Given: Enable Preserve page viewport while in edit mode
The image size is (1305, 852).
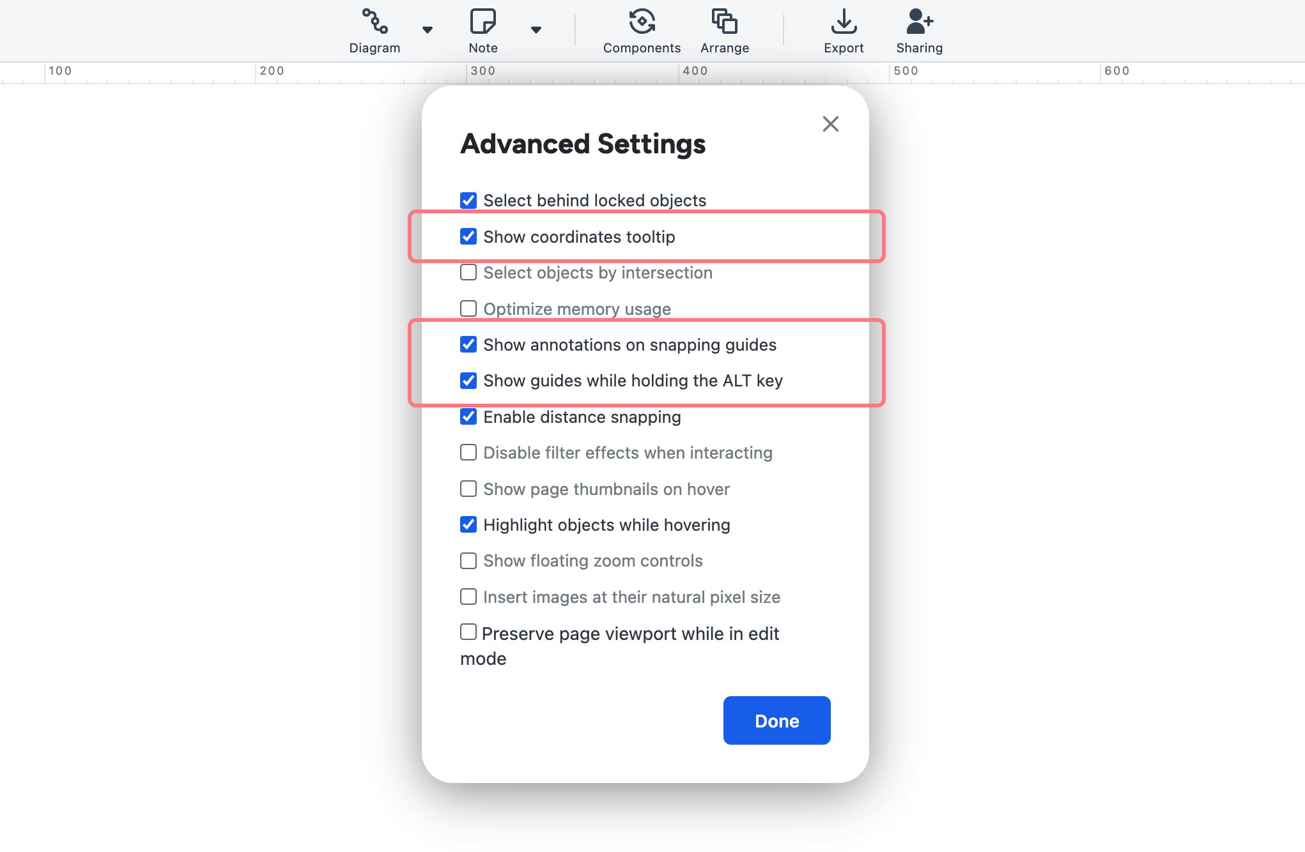Looking at the screenshot, I should click(x=468, y=632).
